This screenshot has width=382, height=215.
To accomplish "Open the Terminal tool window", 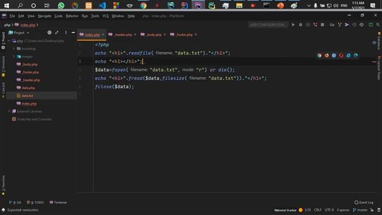I will click(58, 202).
